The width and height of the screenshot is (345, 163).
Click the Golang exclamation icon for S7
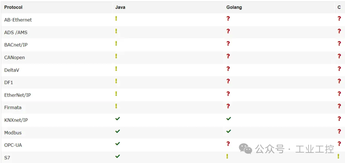tap(227, 156)
